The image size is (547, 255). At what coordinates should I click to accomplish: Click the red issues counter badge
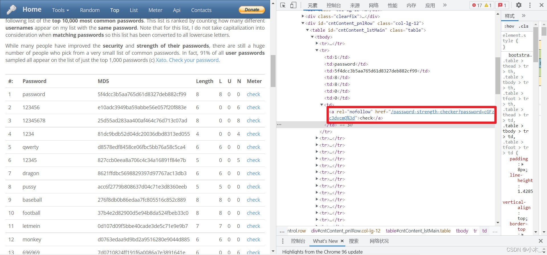(x=502, y=5)
